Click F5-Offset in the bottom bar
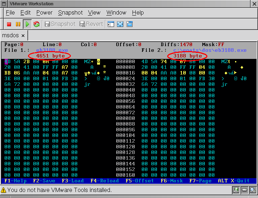 click(140, 181)
